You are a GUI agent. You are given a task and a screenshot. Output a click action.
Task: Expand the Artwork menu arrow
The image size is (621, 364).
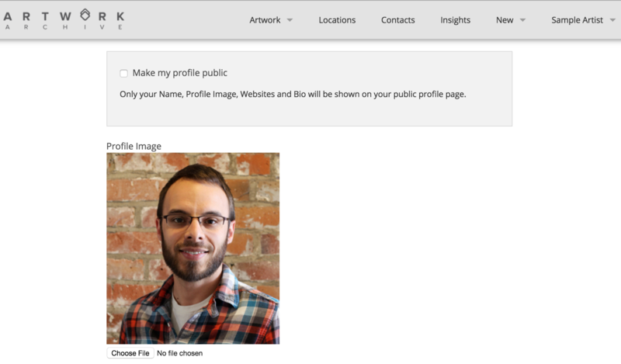click(x=290, y=20)
